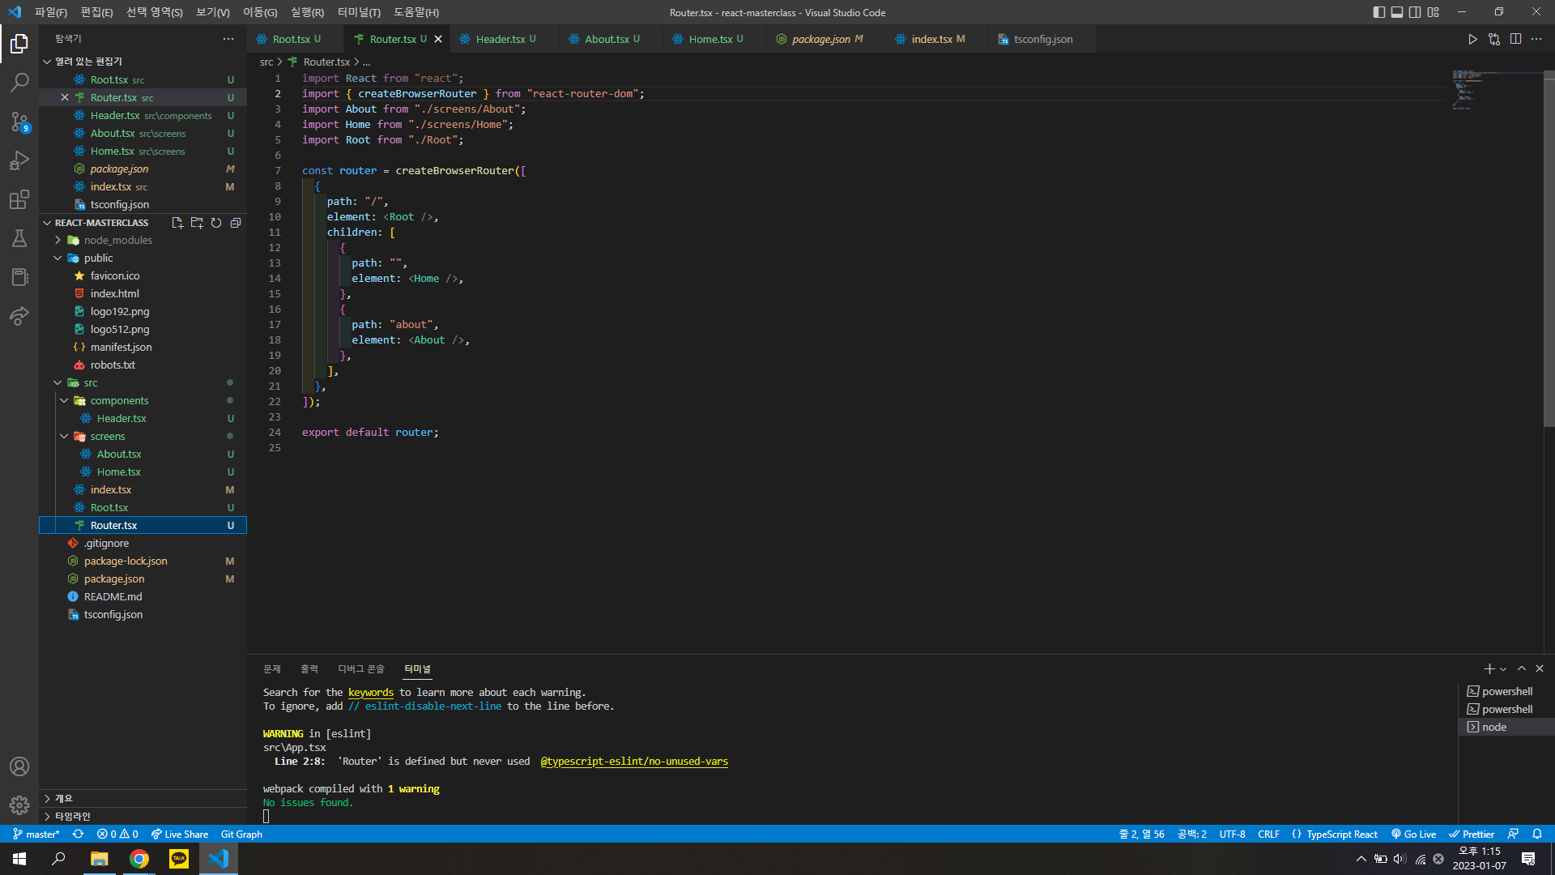Screen dimensions: 1555x875
Task: Maximize the terminal panel size
Action: point(1522,668)
